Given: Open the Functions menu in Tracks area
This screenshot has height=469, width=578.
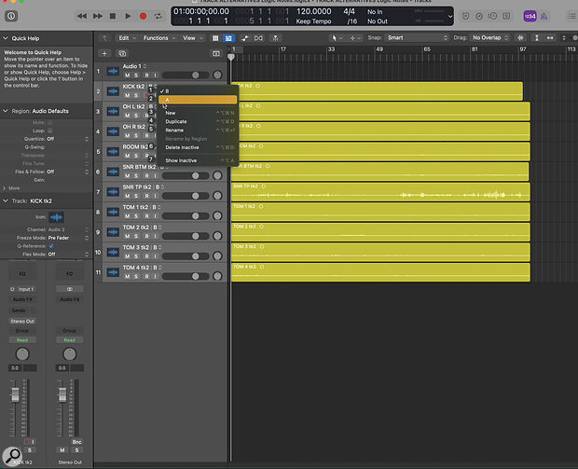Looking at the screenshot, I should coord(158,38).
